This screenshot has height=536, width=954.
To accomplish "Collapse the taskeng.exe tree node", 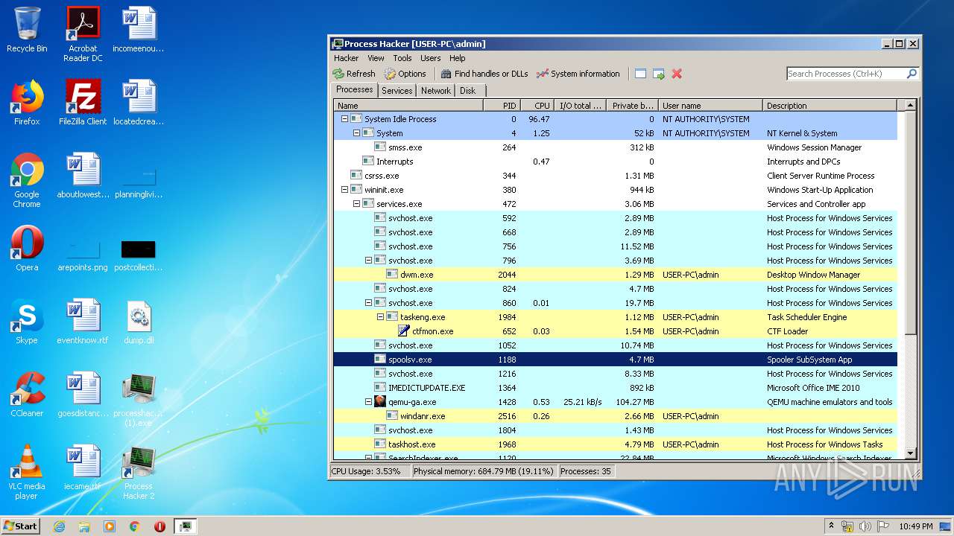I will (x=380, y=317).
